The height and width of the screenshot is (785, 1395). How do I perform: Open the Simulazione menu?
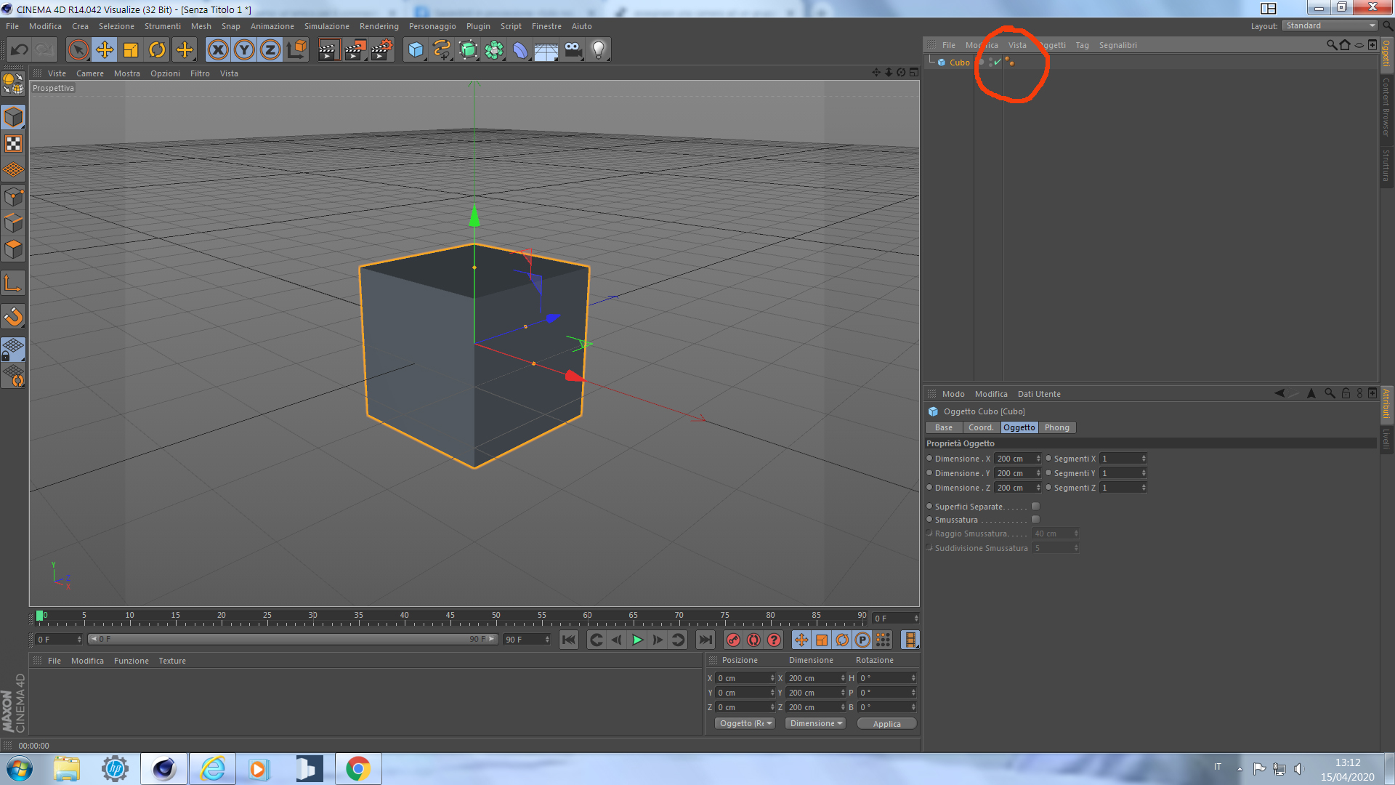(326, 26)
